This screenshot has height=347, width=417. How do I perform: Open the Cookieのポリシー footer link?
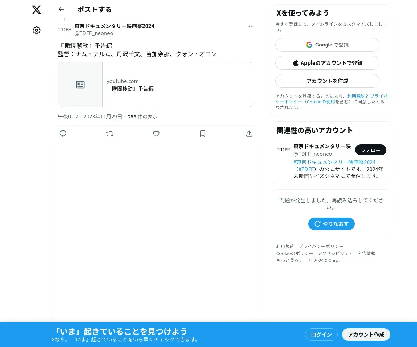(x=295, y=253)
